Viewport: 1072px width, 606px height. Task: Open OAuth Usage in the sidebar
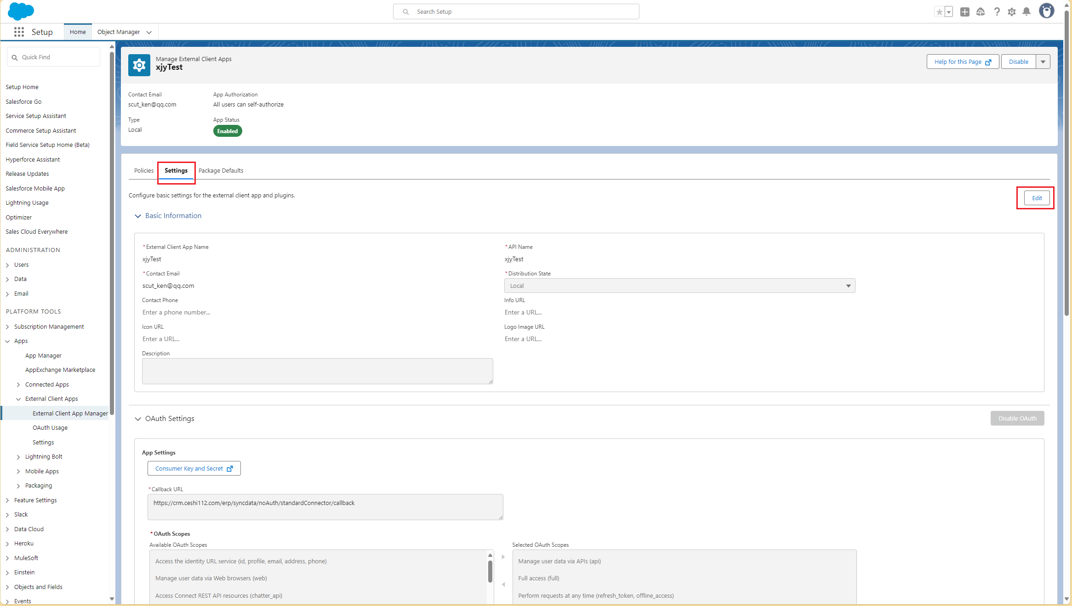pos(50,428)
